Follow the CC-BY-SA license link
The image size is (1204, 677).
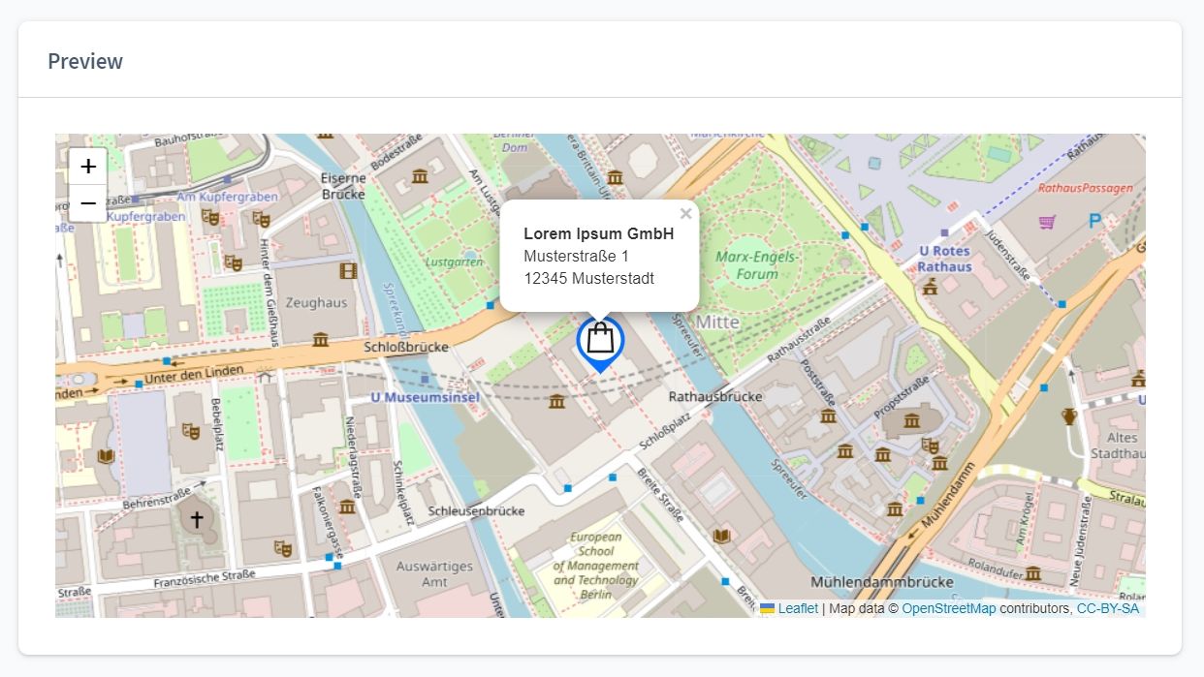click(1108, 608)
